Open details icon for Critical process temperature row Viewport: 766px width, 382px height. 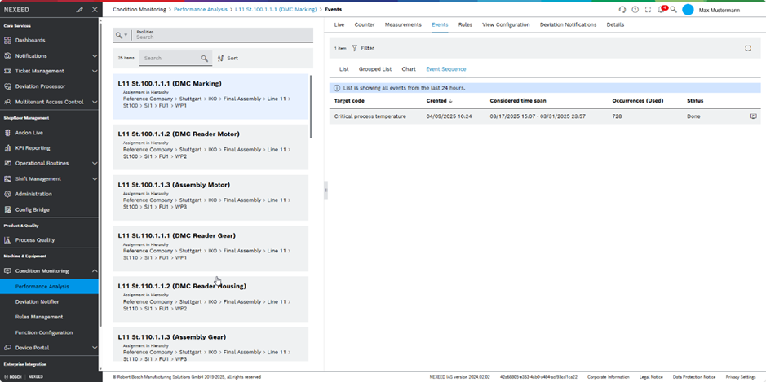pos(752,116)
